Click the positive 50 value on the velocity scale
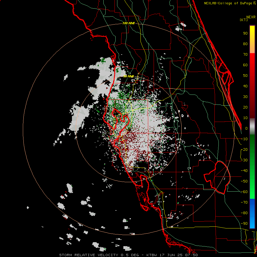The height and width of the screenshot is (257, 257). pyautogui.click(x=245, y=76)
